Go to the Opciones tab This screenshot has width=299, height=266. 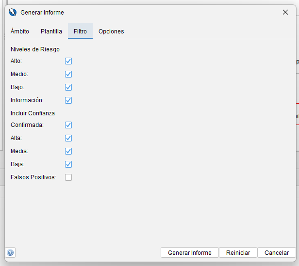[x=111, y=31]
